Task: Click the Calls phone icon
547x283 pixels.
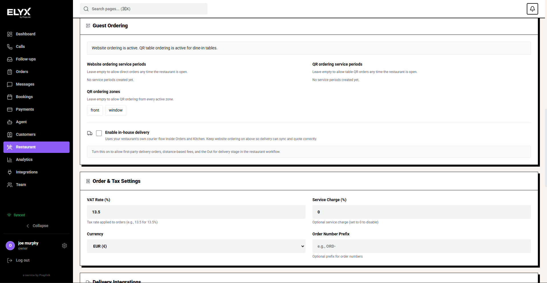Action: [10, 47]
